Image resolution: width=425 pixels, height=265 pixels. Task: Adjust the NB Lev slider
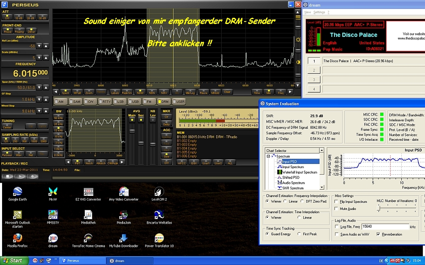(153, 145)
